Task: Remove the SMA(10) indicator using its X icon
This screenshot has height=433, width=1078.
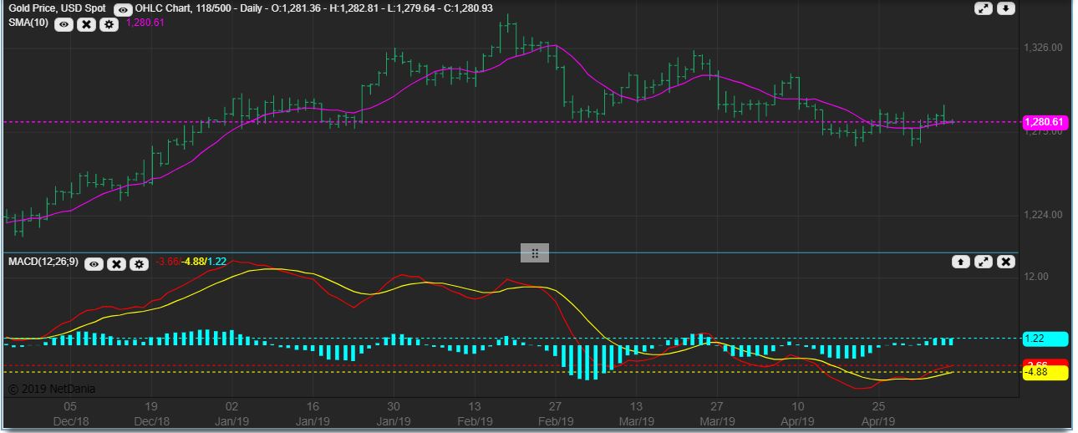Action: tap(86, 24)
